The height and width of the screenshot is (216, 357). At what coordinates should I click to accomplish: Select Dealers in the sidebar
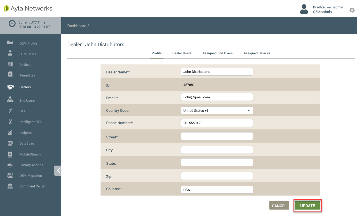[x=25, y=87]
